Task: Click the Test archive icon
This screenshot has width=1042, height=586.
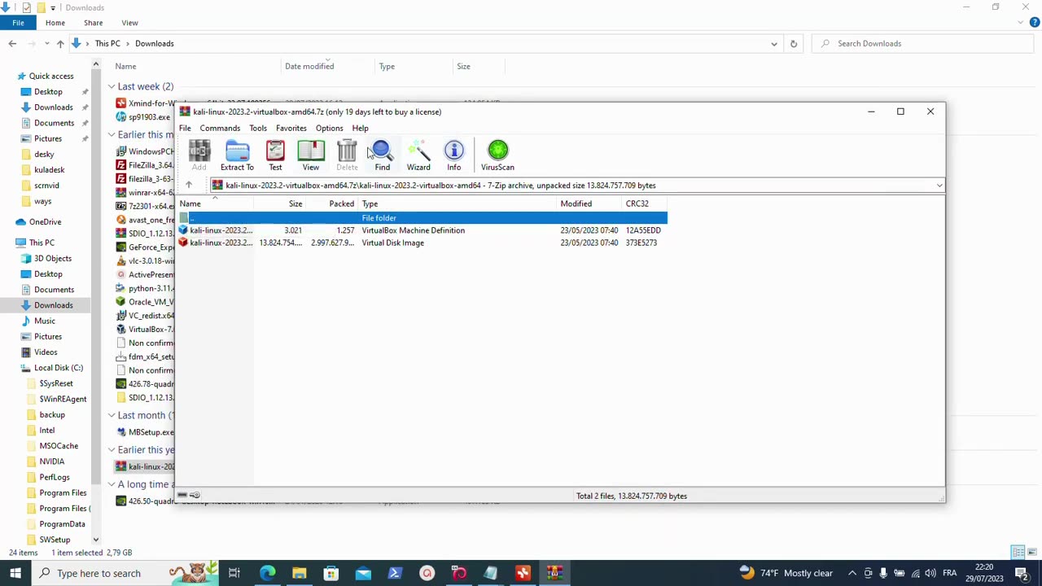Action: coord(275,155)
